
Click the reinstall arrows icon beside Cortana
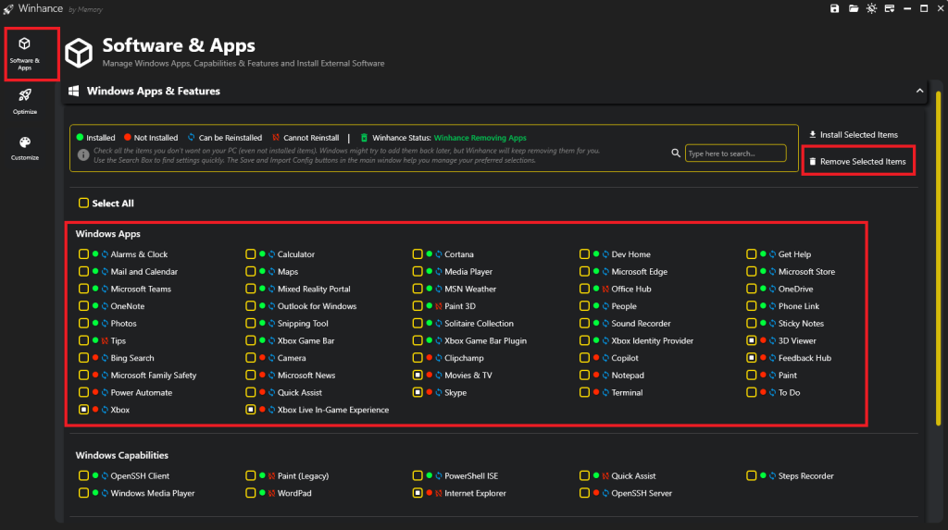click(x=439, y=254)
